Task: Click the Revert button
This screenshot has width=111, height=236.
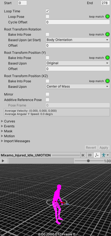Action: tap(91, 148)
